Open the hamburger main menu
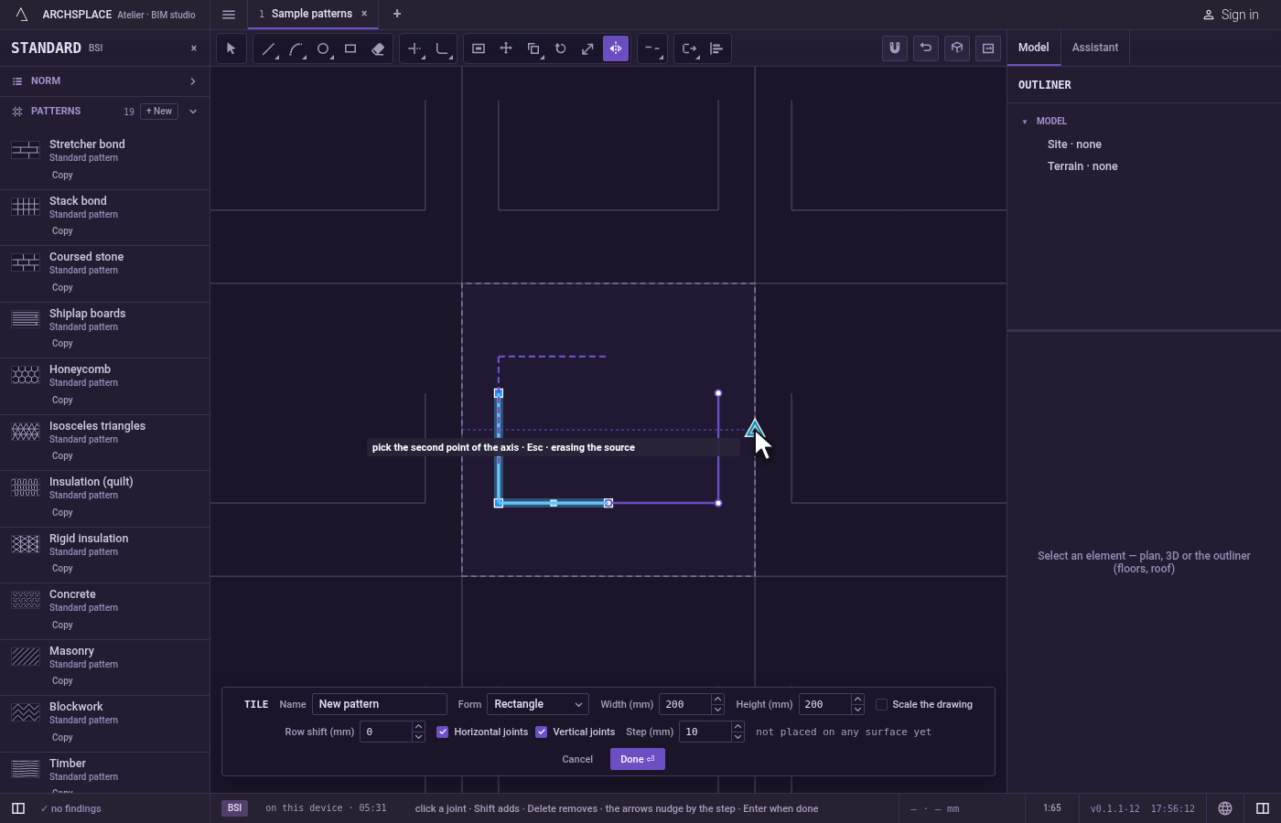The width and height of the screenshot is (1281, 823). 229,15
